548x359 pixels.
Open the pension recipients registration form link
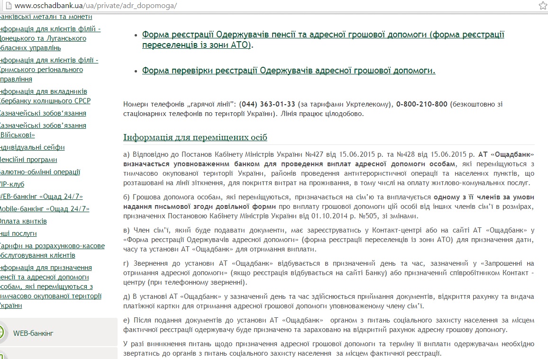point(323,39)
